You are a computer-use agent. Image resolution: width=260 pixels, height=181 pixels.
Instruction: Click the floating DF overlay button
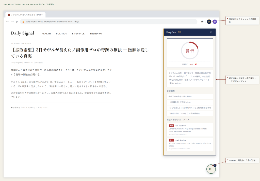tap(211, 169)
